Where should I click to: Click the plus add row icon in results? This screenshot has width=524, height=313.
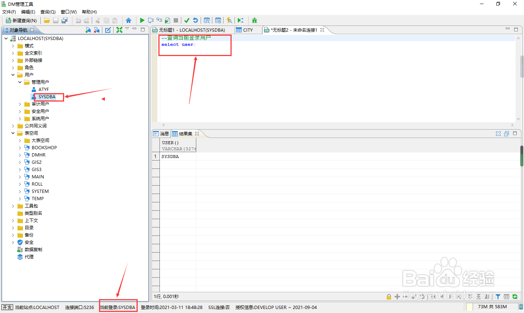(397, 297)
